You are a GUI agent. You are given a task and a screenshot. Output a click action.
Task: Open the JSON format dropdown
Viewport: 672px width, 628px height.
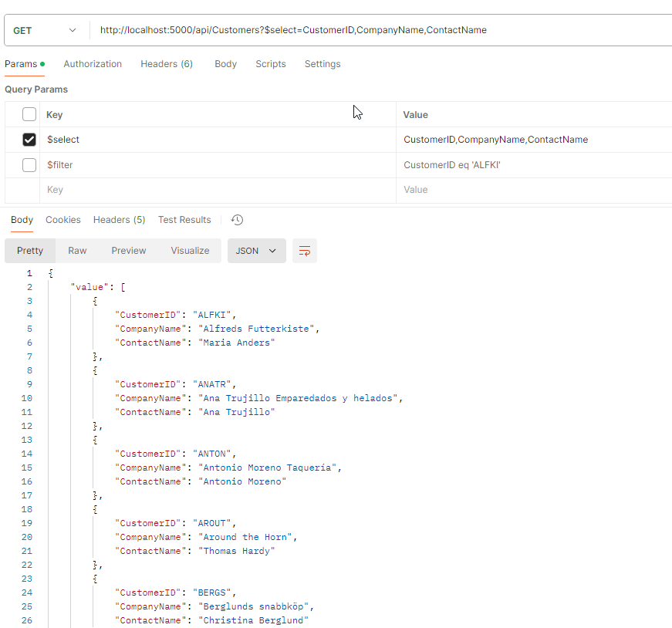click(256, 251)
